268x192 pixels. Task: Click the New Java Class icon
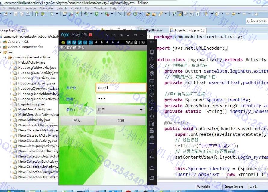coord(135,14)
